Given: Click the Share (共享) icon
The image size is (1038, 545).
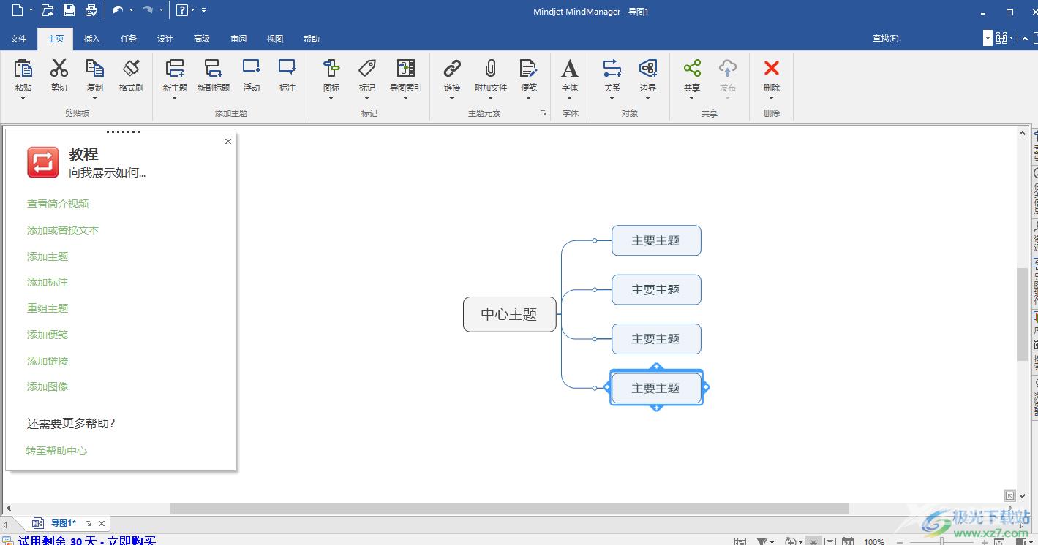Looking at the screenshot, I should click(x=692, y=69).
